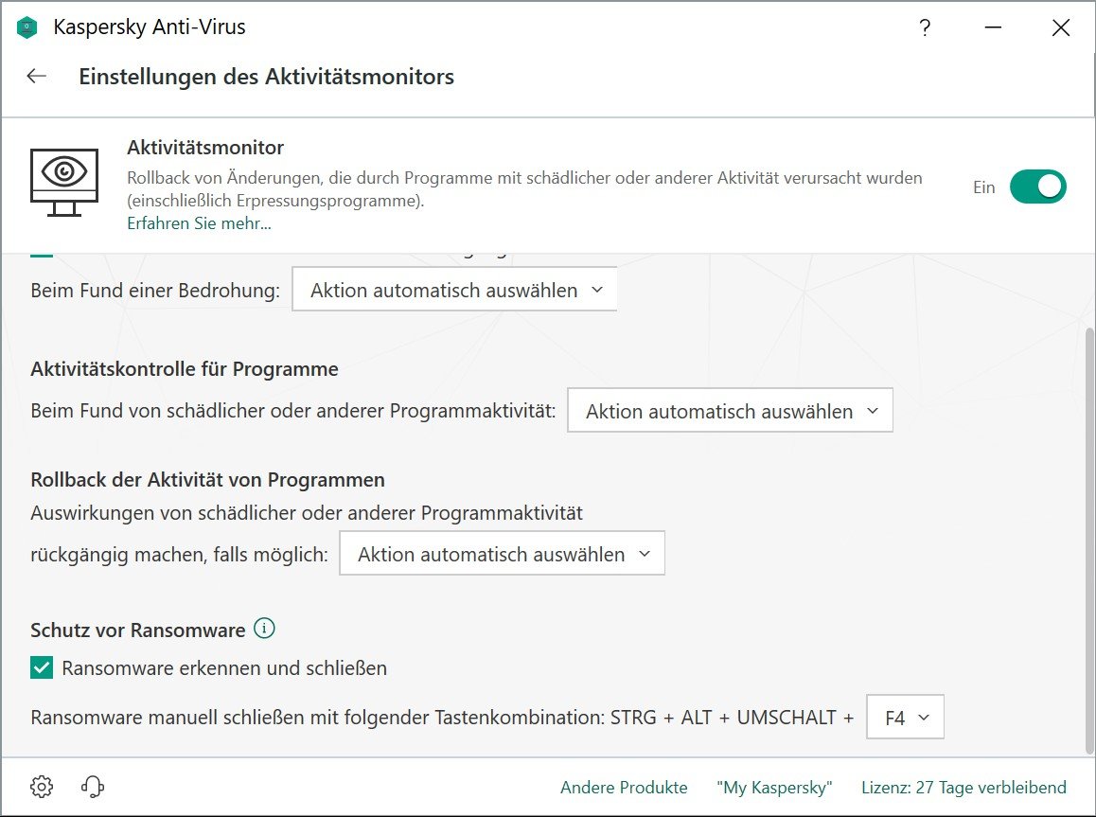This screenshot has width=1096, height=817.
Task: Uncheck Ransomware erkennen und schließen
Action: tap(42, 668)
